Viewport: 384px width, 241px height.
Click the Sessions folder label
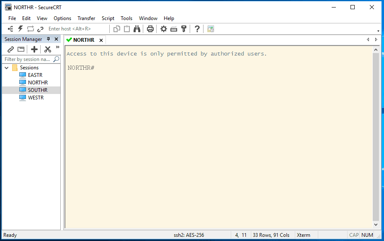[x=29, y=68]
